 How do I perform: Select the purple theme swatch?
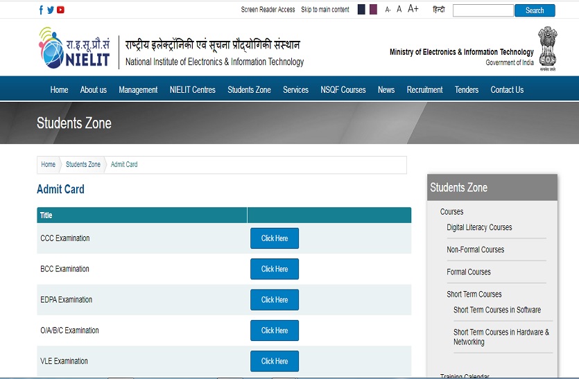click(x=373, y=10)
